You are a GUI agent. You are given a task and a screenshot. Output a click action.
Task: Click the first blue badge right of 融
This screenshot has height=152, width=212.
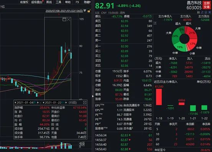202,12
